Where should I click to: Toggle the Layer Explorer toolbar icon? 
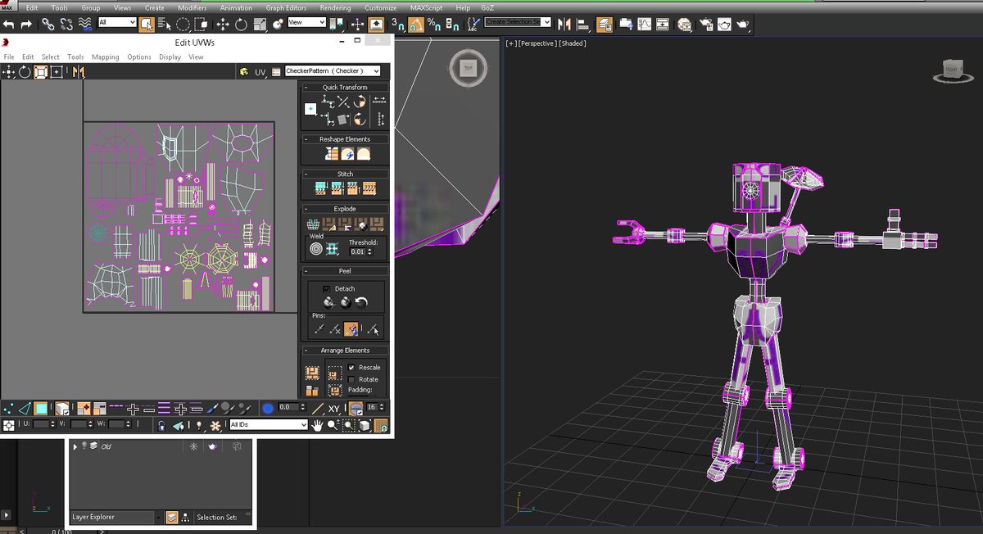pos(605,25)
